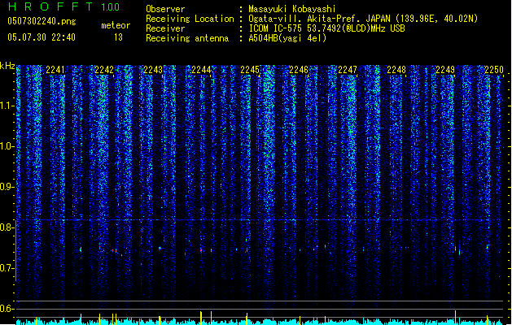Click the meteor count label
Image resolution: width=512 pixels, height=325 pixels.
[116, 25]
